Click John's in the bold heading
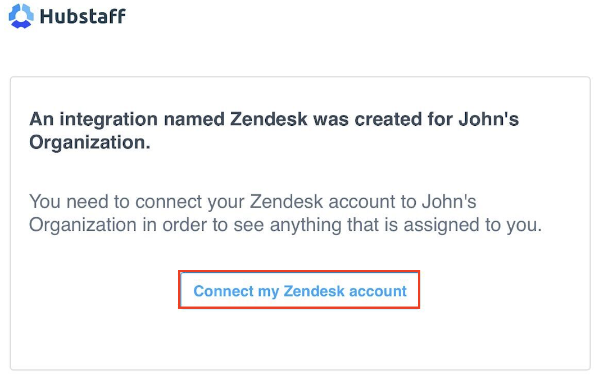This screenshot has height=375, width=599. [489, 119]
